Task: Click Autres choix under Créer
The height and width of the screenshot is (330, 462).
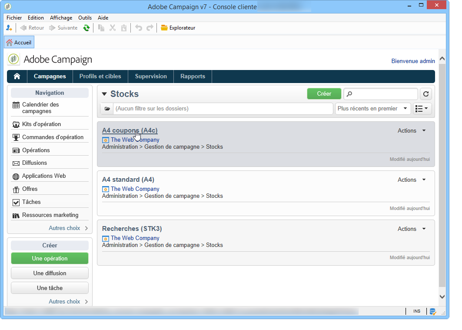Action: 68,301
